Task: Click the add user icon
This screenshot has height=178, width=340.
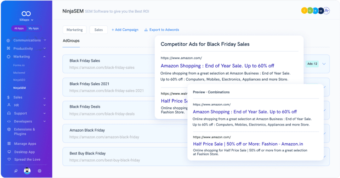Action: (x=327, y=10)
